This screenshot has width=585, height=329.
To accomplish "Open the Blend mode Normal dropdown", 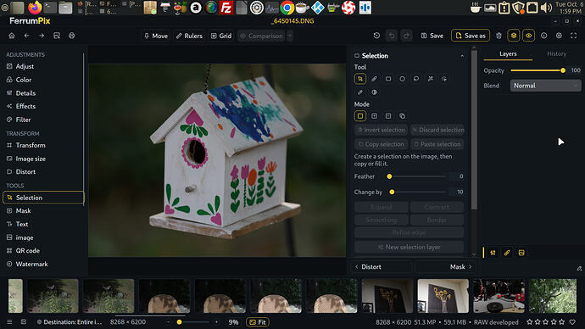I will coord(545,86).
